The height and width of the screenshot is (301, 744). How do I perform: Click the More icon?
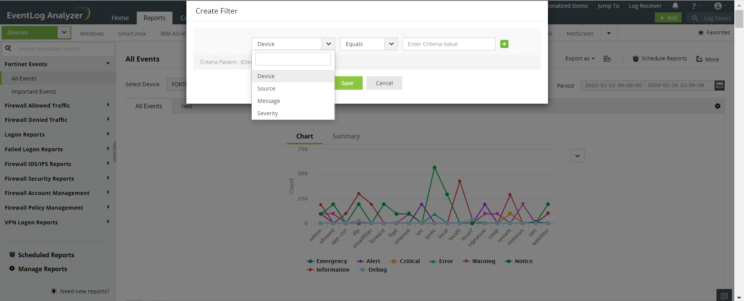click(x=699, y=59)
